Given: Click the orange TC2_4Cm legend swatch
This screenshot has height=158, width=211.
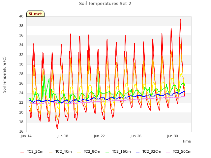Looking at the screenshot, I should click(x=50, y=152).
